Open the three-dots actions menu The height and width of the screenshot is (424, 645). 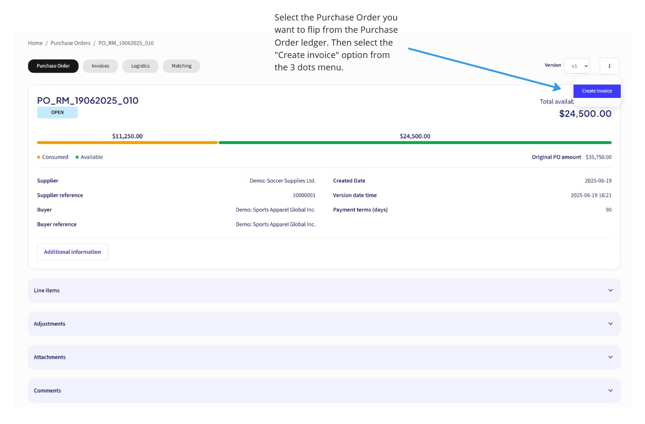point(609,66)
